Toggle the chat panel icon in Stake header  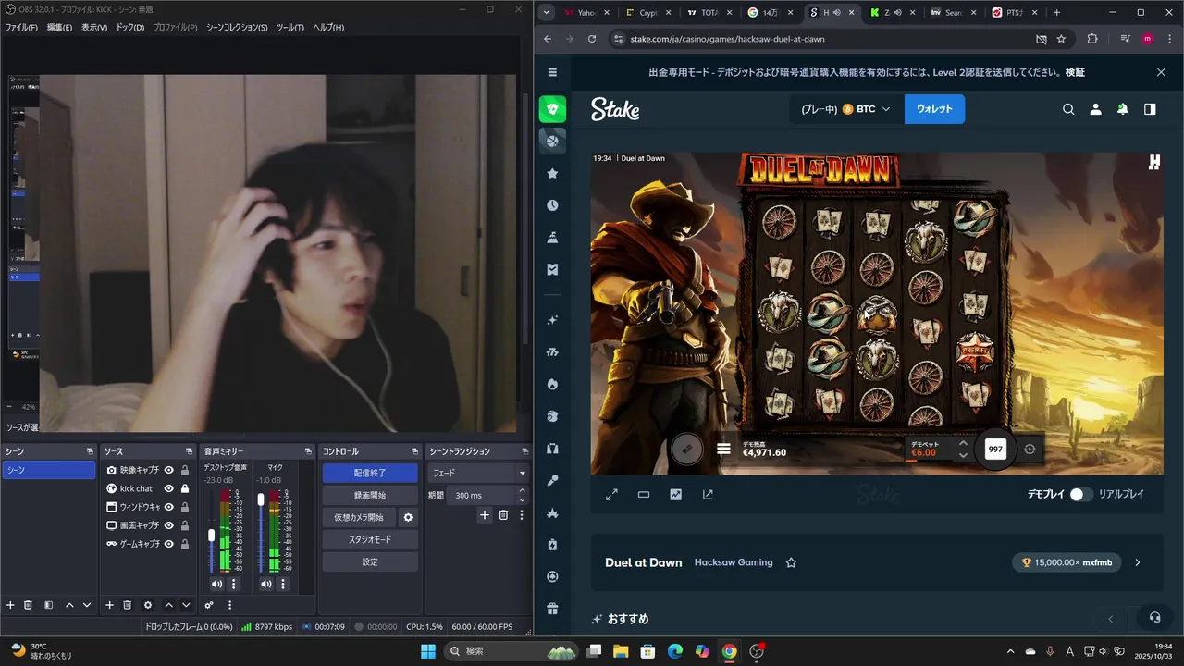pyautogui.click(x=1150, y=109)
